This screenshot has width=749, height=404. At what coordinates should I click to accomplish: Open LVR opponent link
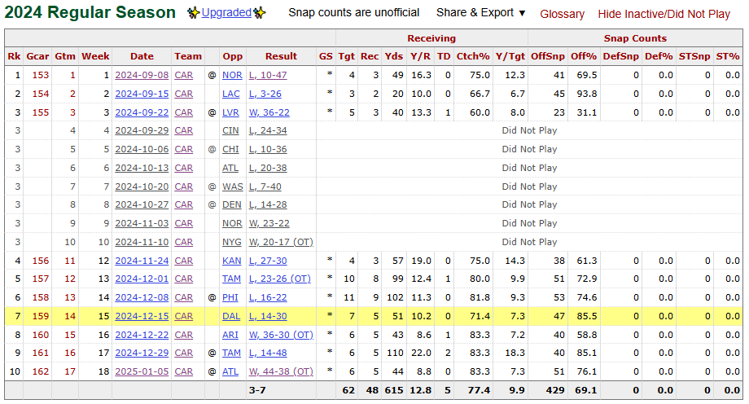[230, 112]
